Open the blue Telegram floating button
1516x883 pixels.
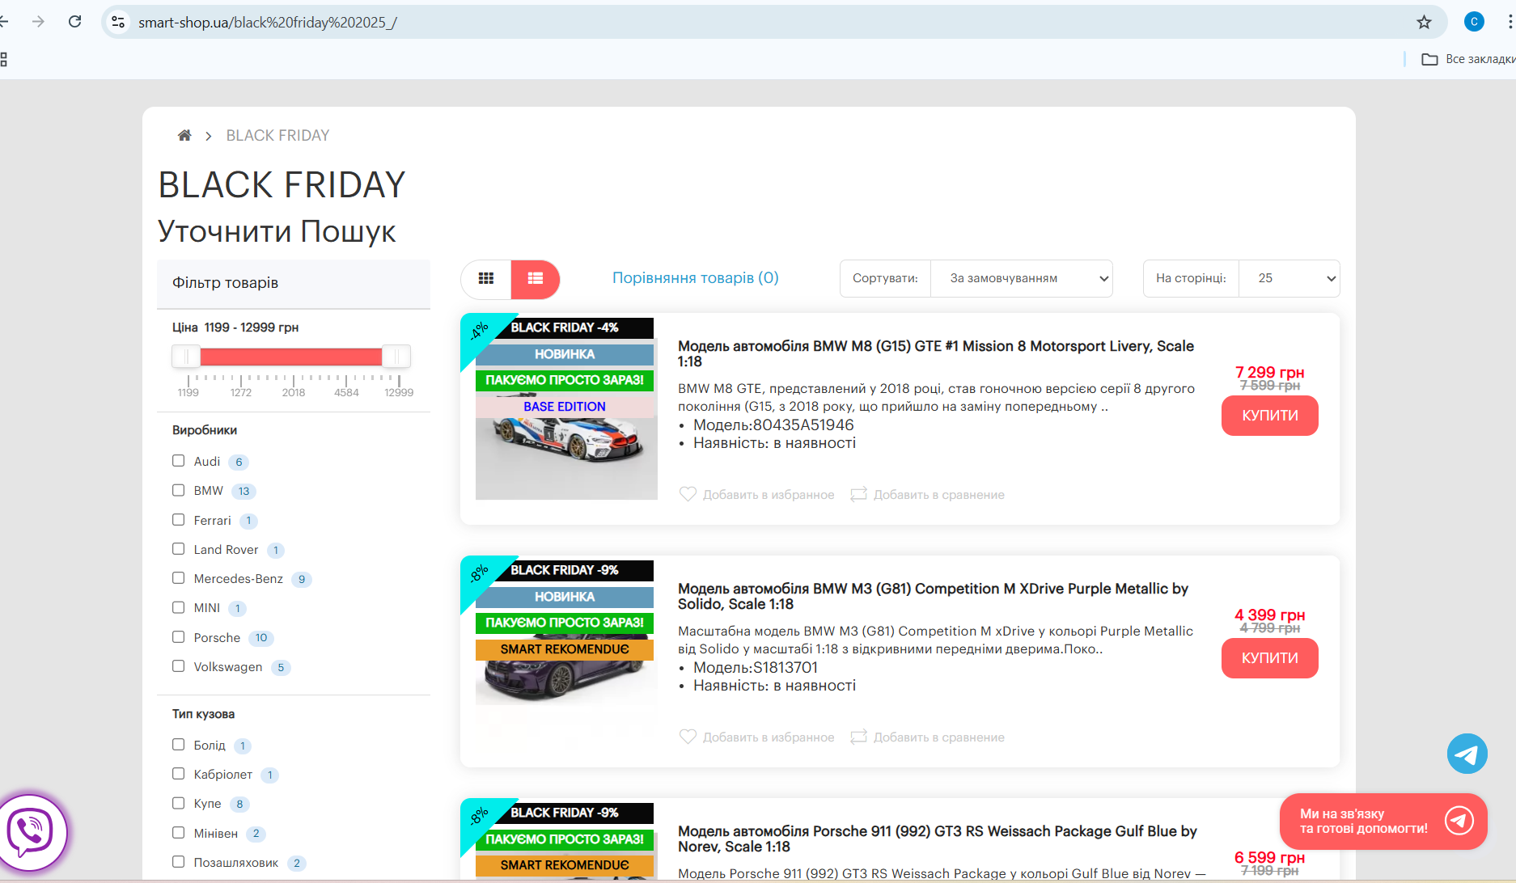click(1467, 754)
